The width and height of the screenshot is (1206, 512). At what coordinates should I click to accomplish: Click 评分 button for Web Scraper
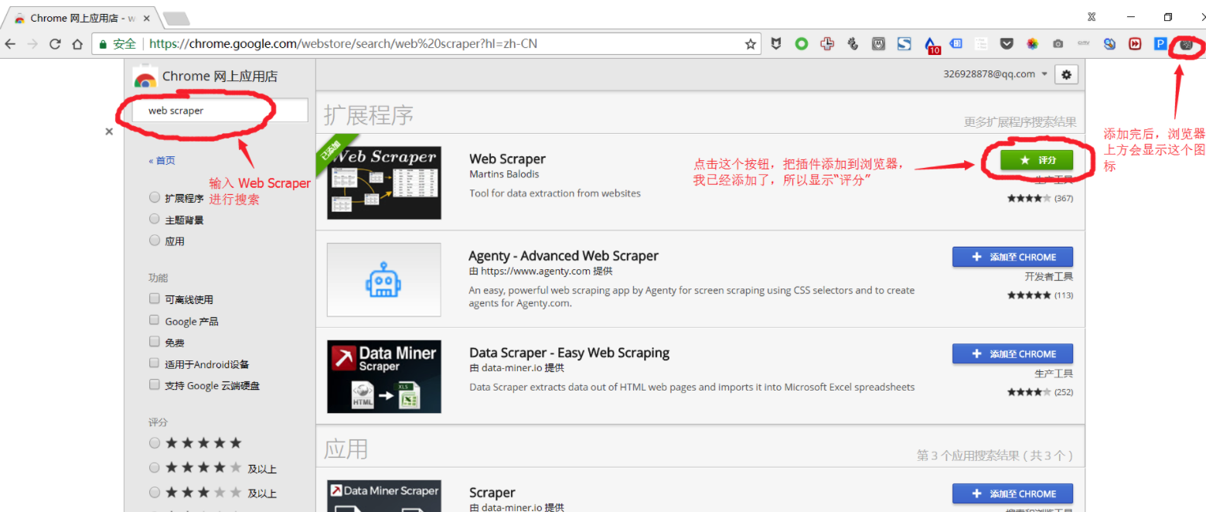pyautogui.click(x=1037, y=160)
